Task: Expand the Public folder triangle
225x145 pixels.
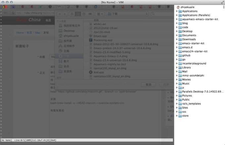Action: coord(177,100)
